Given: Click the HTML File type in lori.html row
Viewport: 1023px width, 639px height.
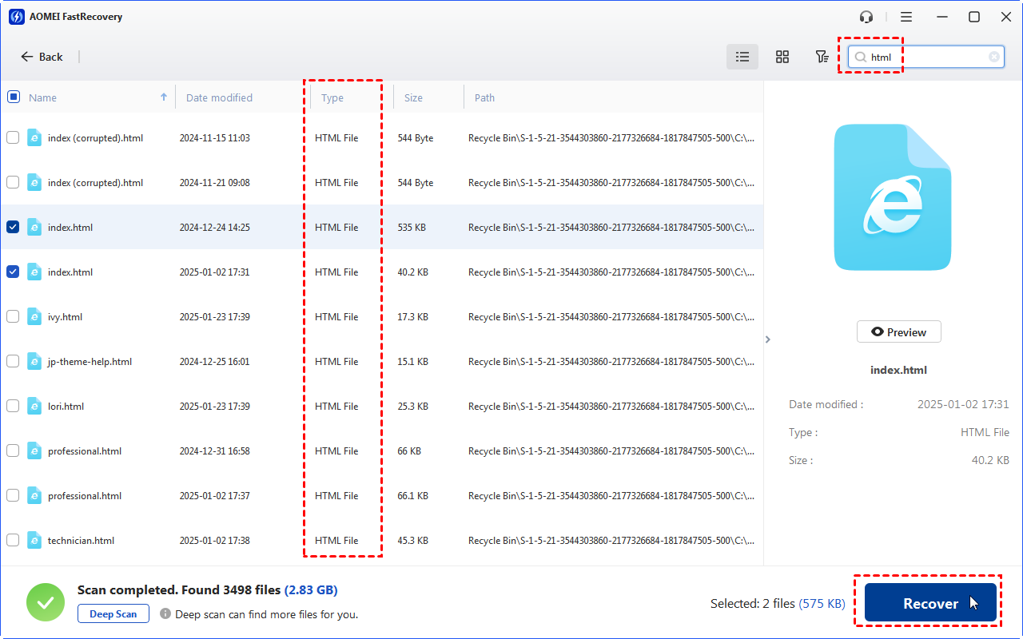Looking at the screenshot, I should pos(336,407).
